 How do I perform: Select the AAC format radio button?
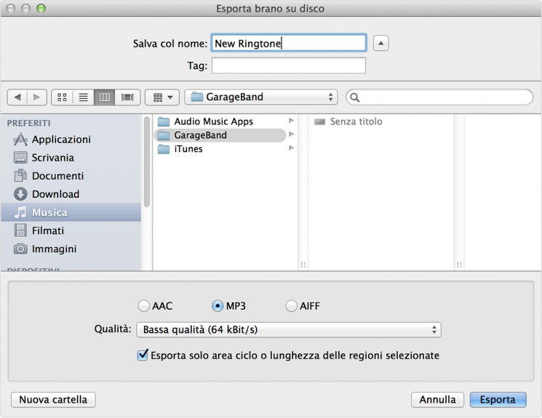pyautogui.click(x=144, y=306)
